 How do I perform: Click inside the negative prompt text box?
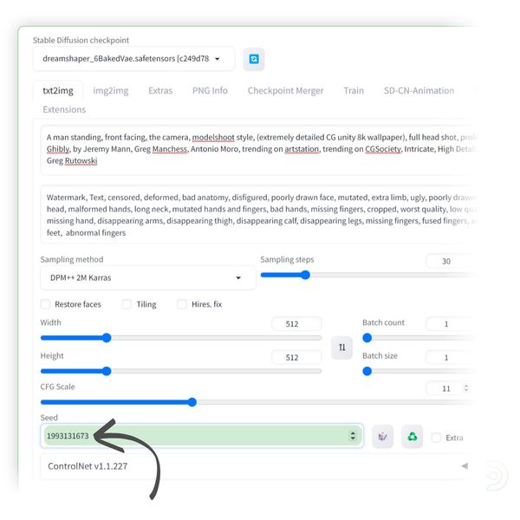(x=256, y=214)
